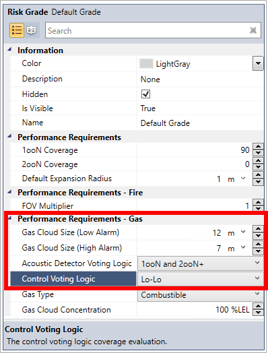Screen dimensions: 268x353
Task: Open the Color dropdown arrow
Action: [258, 63]
